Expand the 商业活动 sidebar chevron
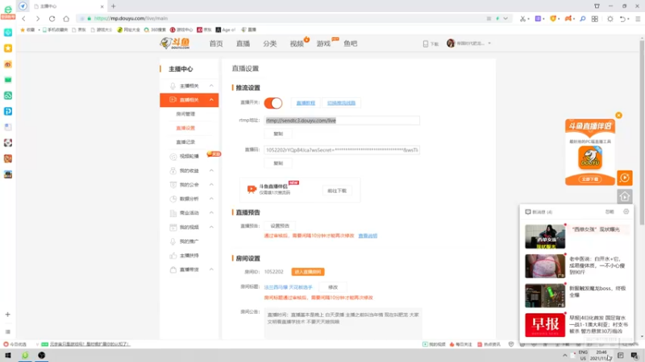The width and height of the screenshot is (645, 362). (211, 212)
